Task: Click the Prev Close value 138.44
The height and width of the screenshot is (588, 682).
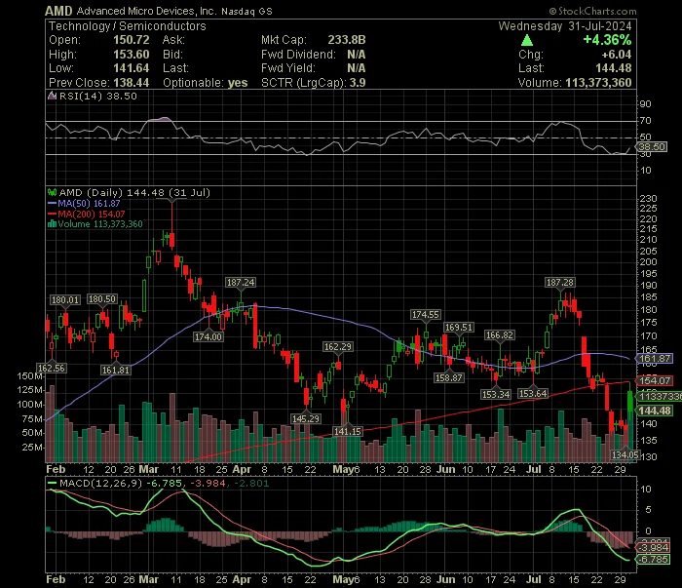Action: pos(131,83)
